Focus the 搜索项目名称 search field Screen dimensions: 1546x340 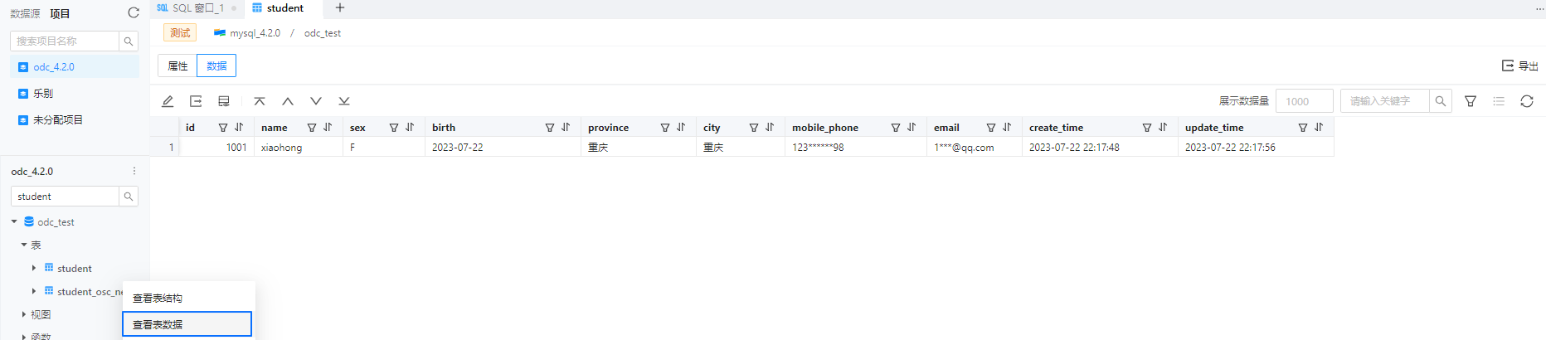[65, 41]
